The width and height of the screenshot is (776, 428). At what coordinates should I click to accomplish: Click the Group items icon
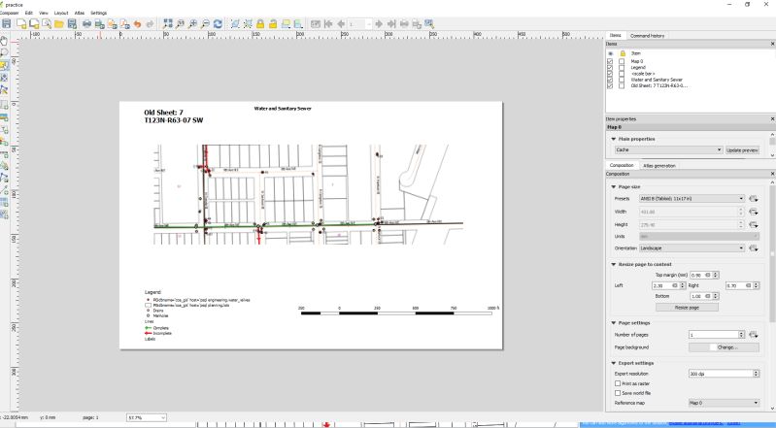coord(235,23)
